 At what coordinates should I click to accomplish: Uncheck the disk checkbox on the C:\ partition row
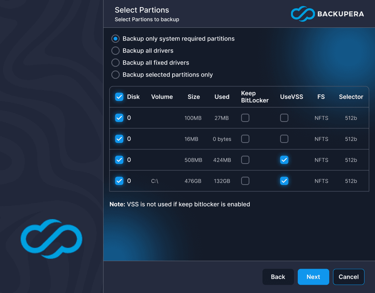(119, 181)
